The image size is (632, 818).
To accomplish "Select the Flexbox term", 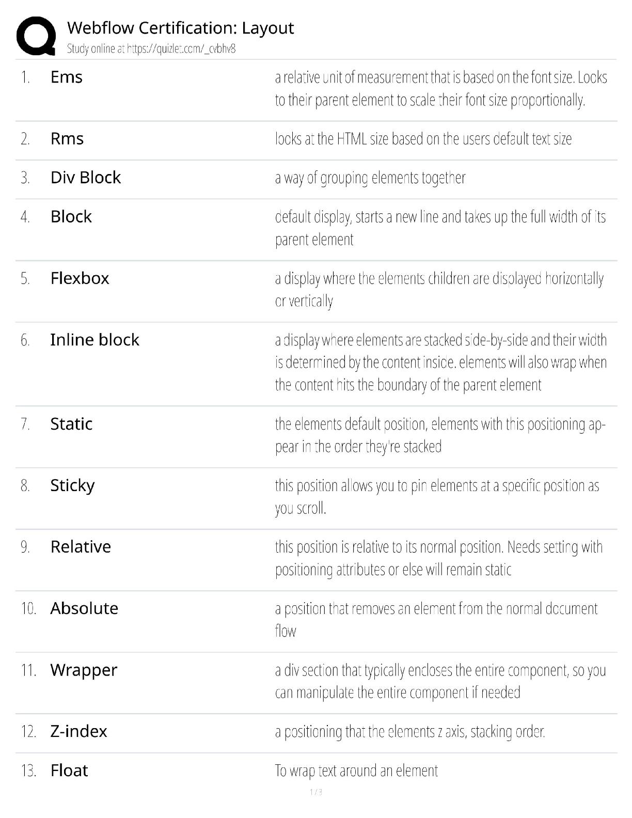I will [80, 278].
